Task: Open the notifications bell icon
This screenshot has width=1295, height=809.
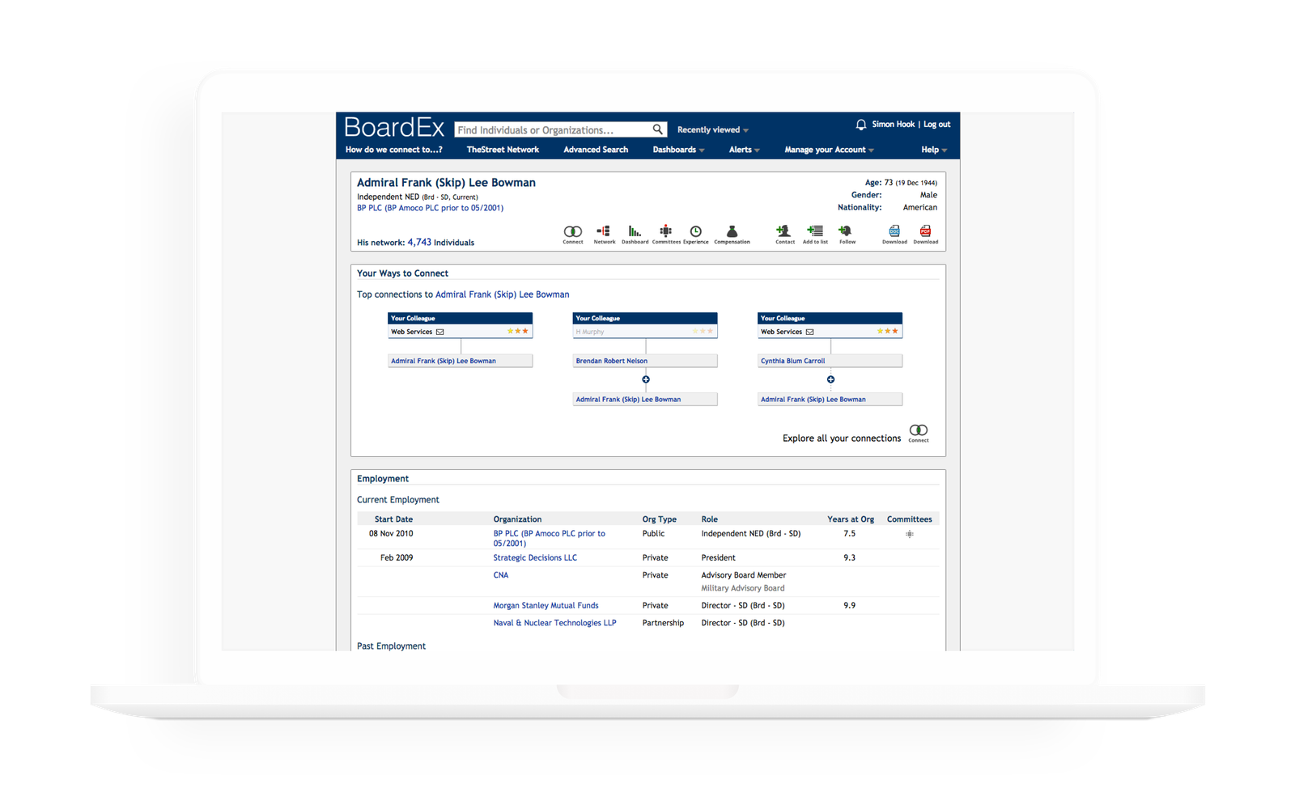Action: 861,125
